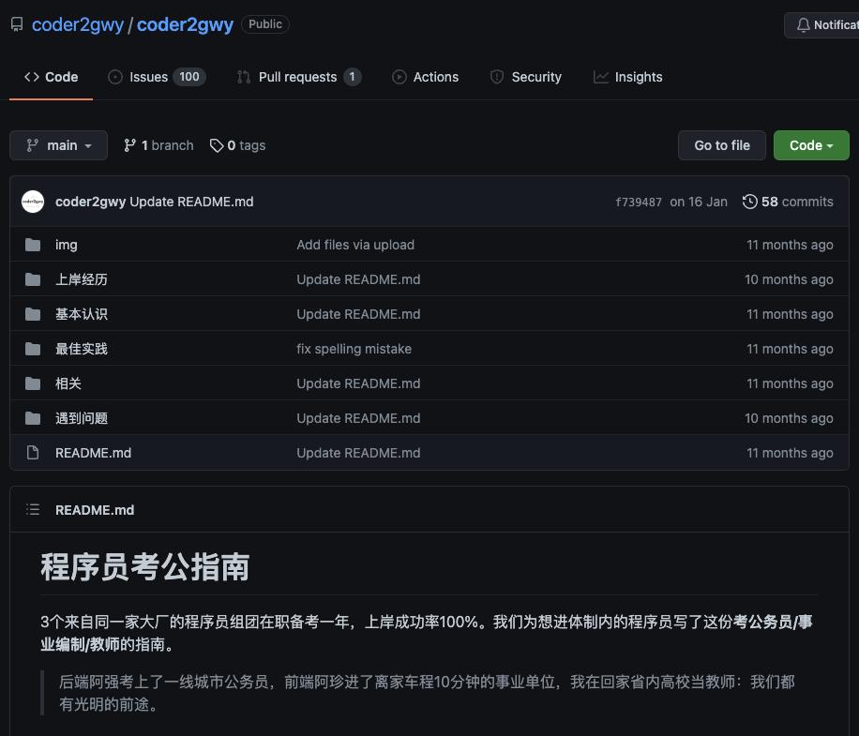Open the img folder
859x736 pixels.
[67, 245]
